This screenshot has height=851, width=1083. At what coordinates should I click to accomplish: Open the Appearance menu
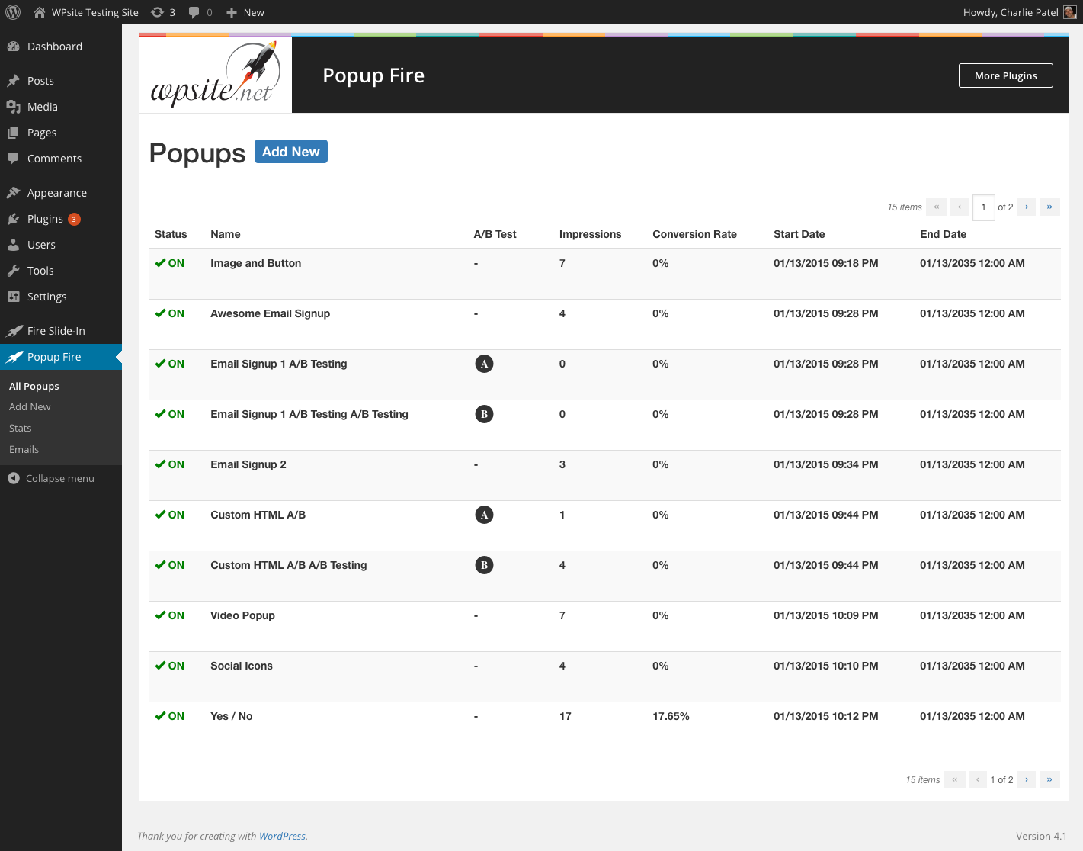pyautogui.click(x=57, y=193)
